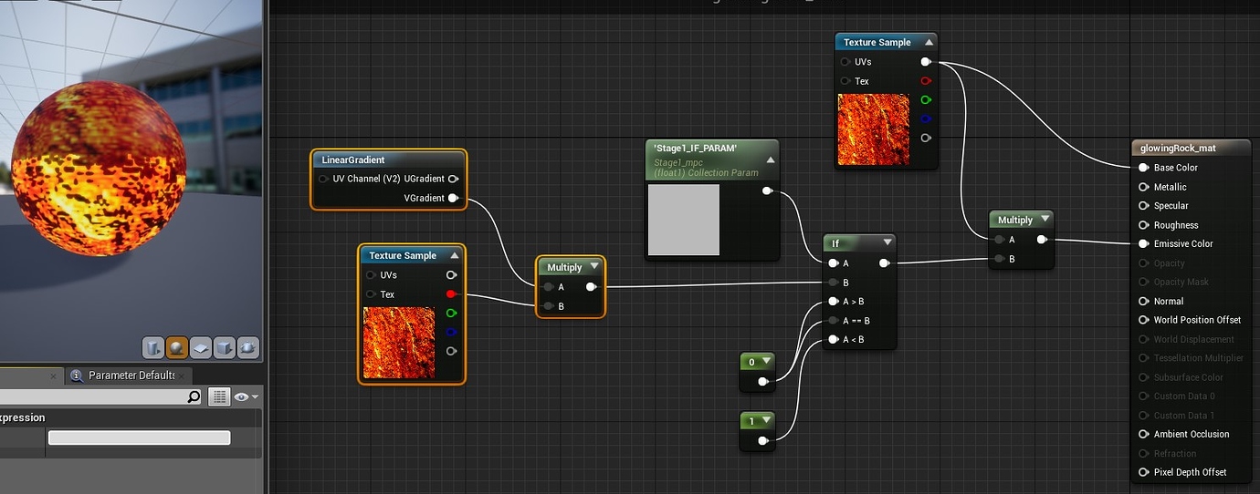Click the Roughness input pin
1260x494 pixels.
click(1144, 225)
